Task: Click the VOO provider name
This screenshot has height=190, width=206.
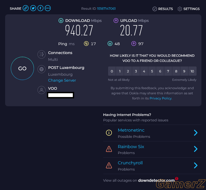Action: click(x=53, y=88)
